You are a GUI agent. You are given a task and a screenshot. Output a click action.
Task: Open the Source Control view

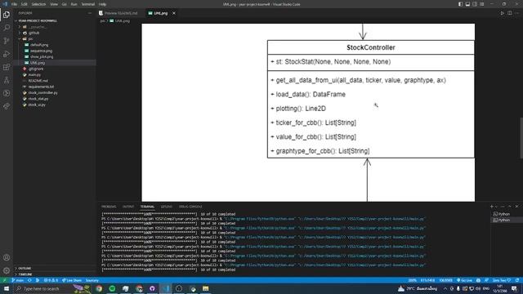coord(7,41)
